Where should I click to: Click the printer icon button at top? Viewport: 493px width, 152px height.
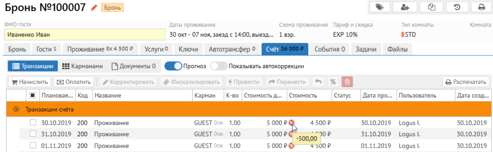[x=482, y=7]
